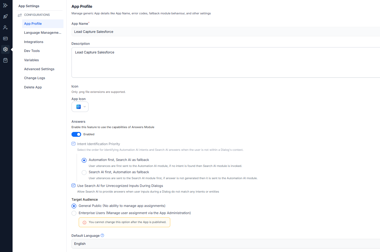380x252 pixels.
Task: Select Enterprise Users target audience
Action: coord(74,213)
